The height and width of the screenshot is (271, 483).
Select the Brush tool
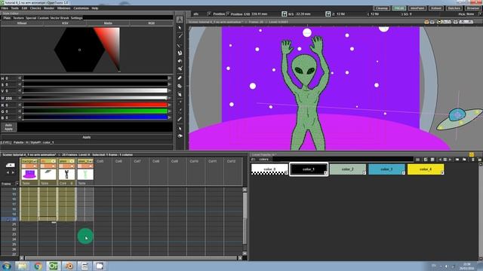(x=180, y=36)
